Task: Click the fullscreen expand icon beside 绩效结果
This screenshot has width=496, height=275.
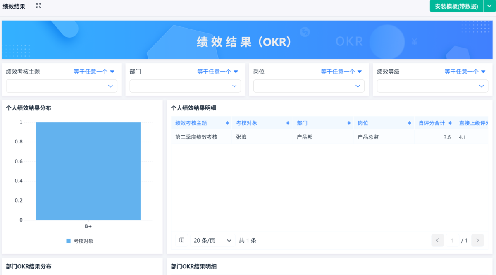Action: [38, 6]
